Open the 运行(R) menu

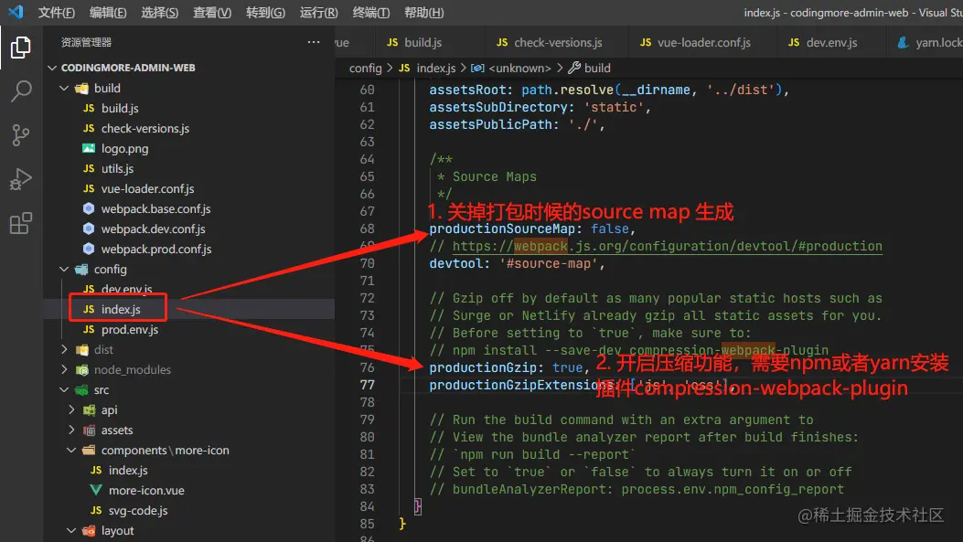tap(319, 12)
